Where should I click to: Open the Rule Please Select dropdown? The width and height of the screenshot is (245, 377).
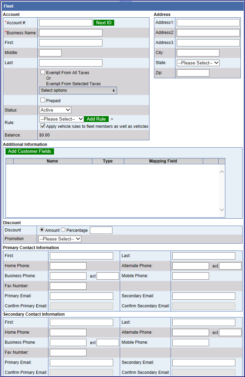coord(61,119)
